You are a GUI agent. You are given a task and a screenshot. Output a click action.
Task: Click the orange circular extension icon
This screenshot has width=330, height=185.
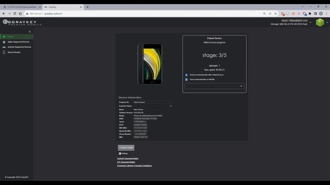click(293, 14)
